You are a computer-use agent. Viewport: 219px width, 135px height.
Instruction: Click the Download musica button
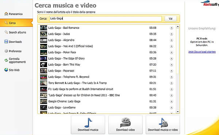coord(88,124)
